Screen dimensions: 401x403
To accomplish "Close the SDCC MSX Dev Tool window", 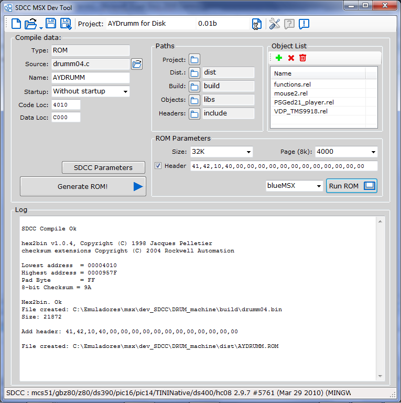I will click(385, 5).
